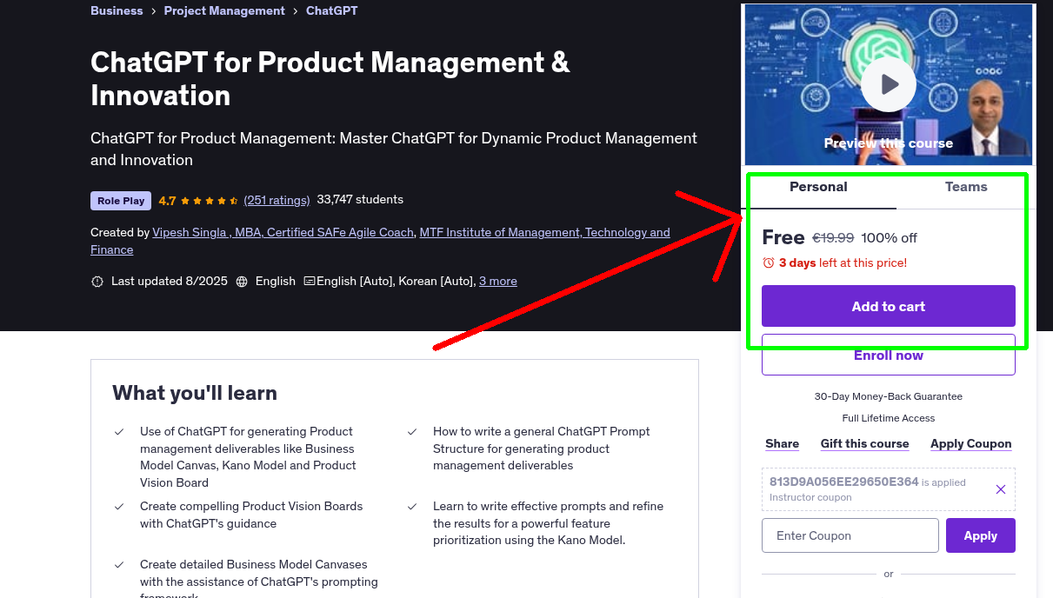Click the alarm clock icon beside 3 days
Viewport: 1053px width, 598px height.
768,262
